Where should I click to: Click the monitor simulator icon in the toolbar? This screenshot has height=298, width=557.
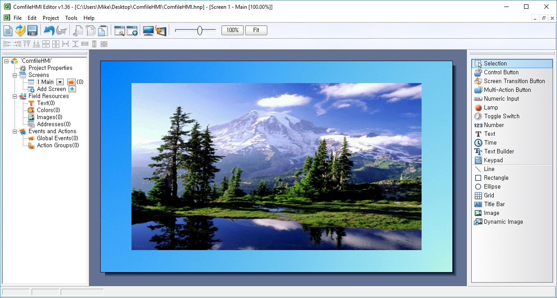pos(149,30)
